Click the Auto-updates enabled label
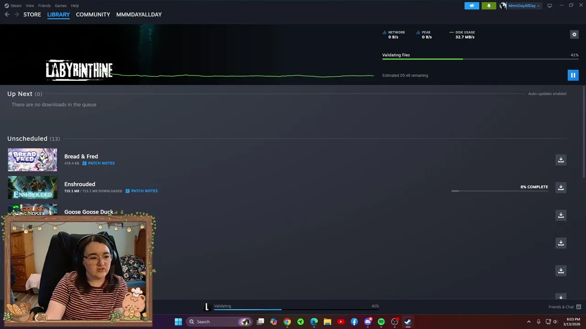Screen dimensions: 586x329 (547, 94)
